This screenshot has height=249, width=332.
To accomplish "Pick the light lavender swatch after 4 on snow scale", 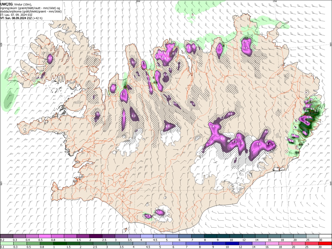I will pyautogui.click(x=147, y=236).
